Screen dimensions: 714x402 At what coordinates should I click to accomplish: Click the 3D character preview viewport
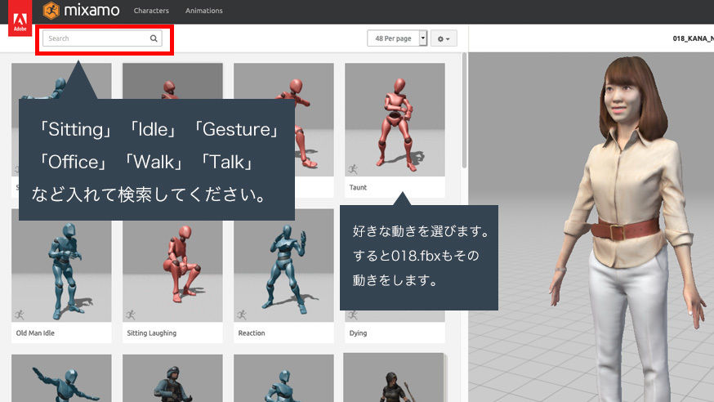591,227
